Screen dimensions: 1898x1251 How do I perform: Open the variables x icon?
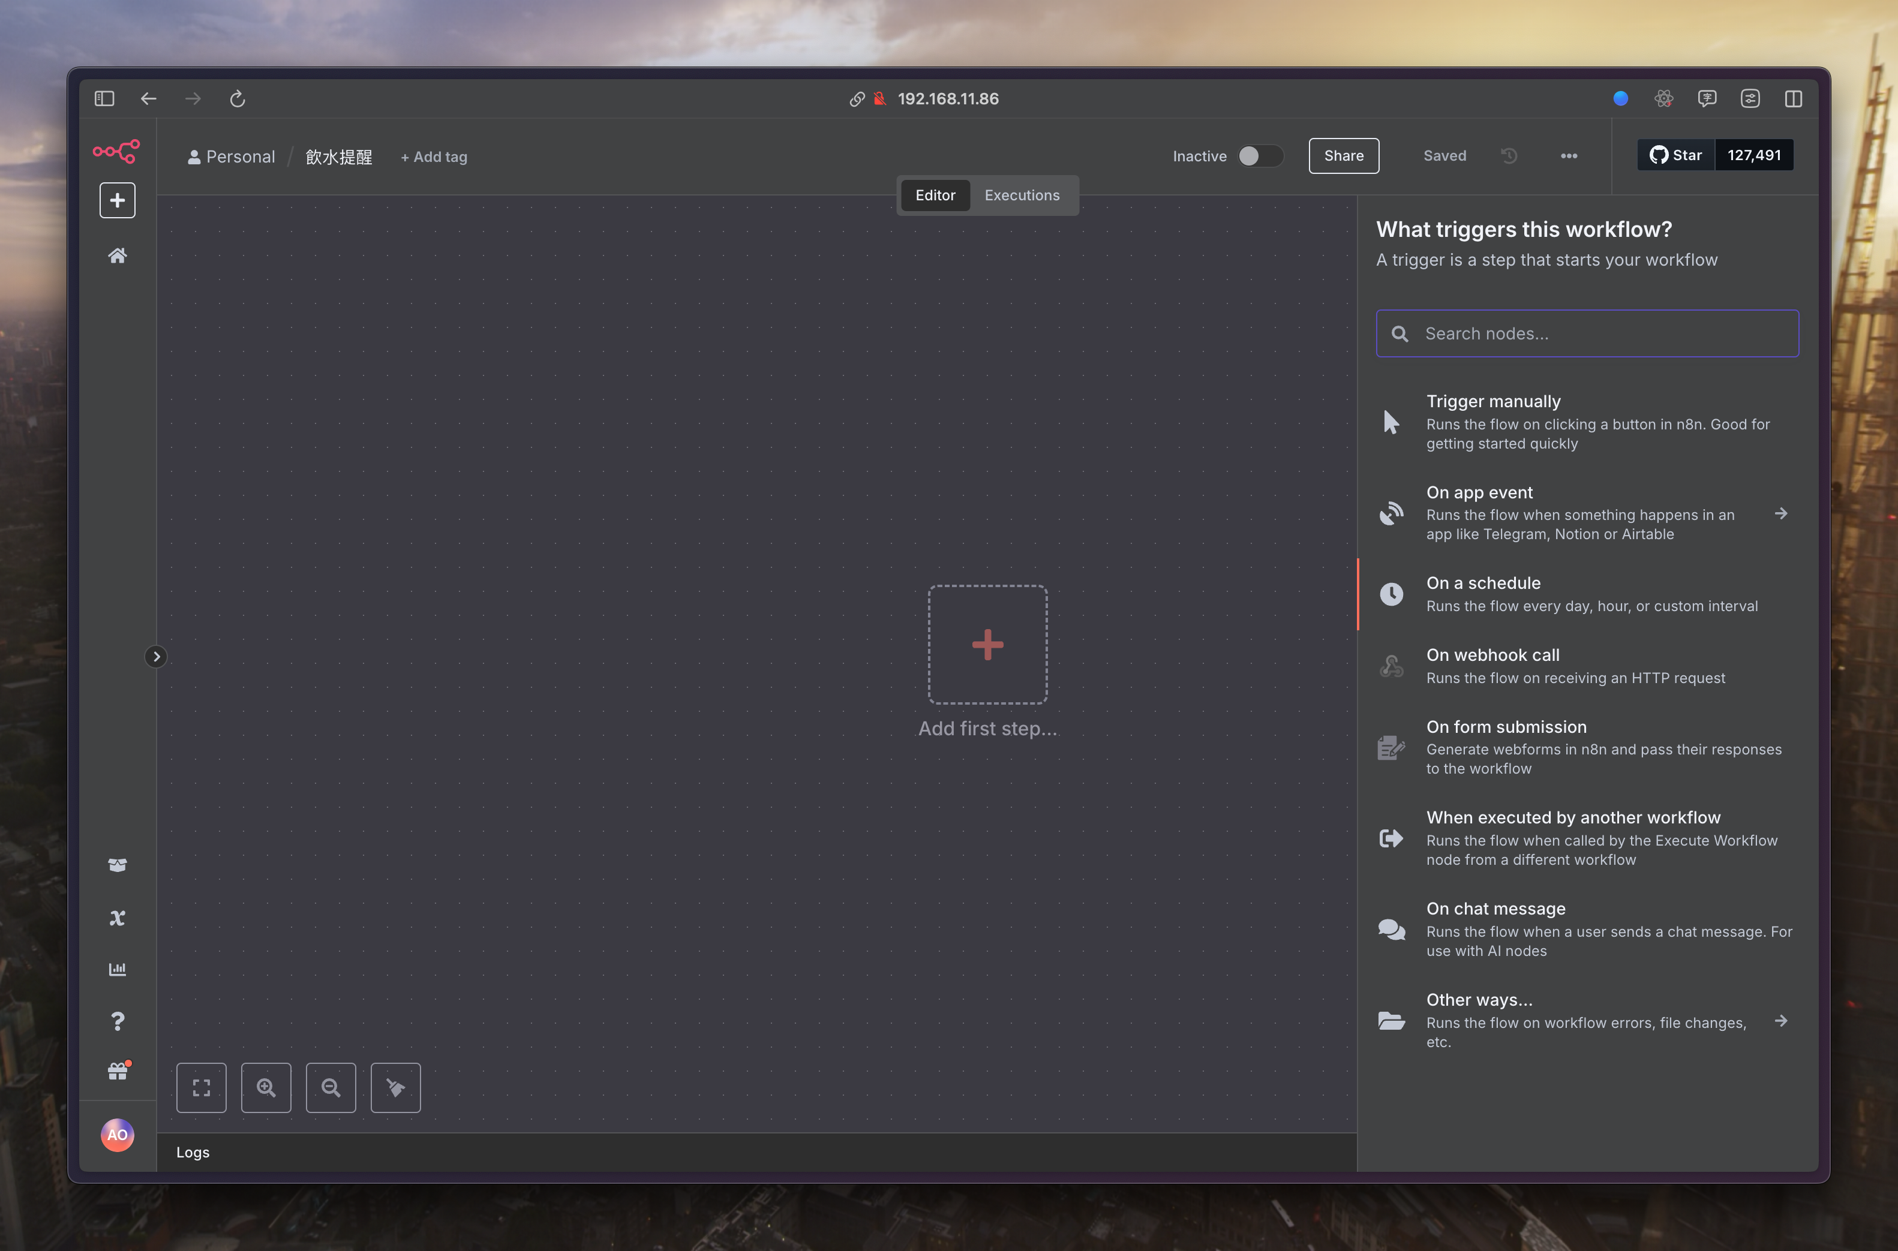tap(118, 918)
